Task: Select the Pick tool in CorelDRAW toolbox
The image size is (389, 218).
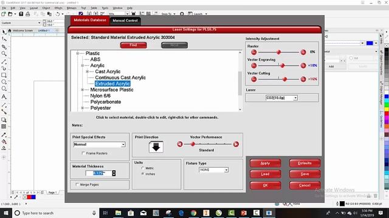Action: pyautogui.click(x=4, y=32)
